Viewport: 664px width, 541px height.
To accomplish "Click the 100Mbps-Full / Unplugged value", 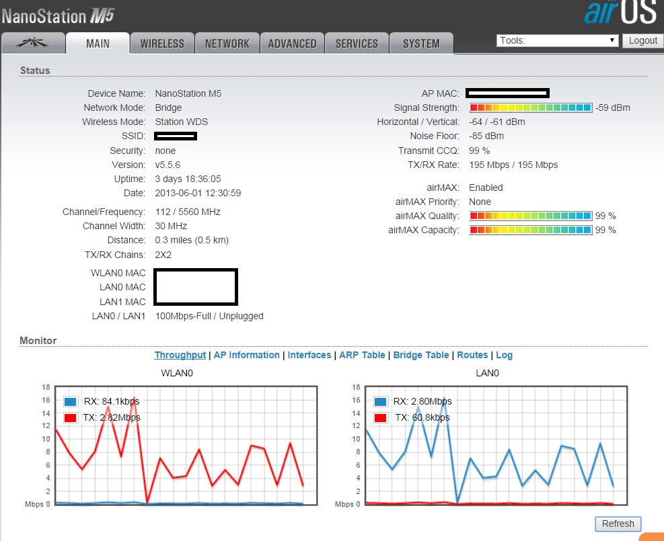I will pyautogui.click(x=209, y=316).
